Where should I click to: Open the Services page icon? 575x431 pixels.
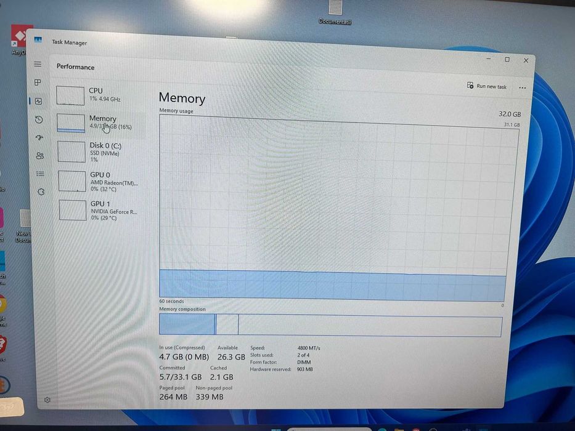pos(41,191)
